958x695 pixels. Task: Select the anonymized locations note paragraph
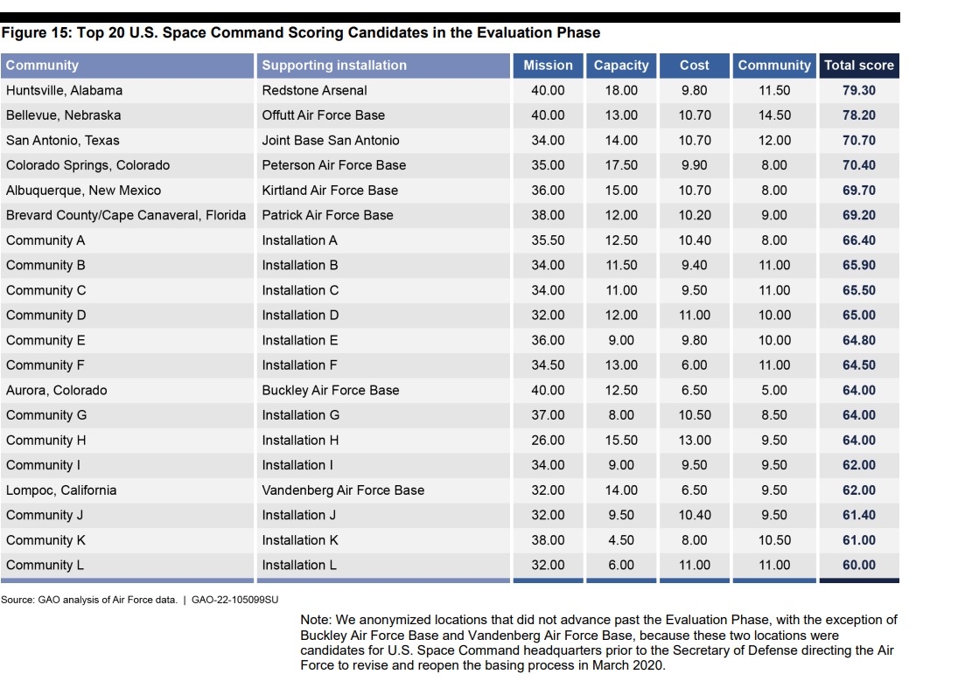point(598,642)
